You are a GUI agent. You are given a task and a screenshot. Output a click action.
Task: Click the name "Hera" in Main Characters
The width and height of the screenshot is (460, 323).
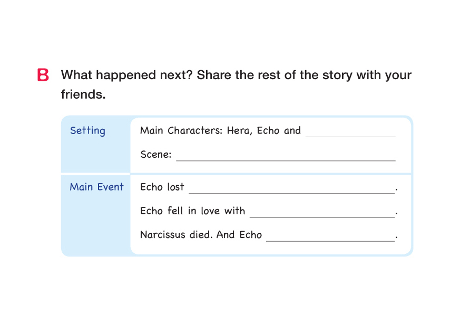pyautogui.click(x=239, y=131)
